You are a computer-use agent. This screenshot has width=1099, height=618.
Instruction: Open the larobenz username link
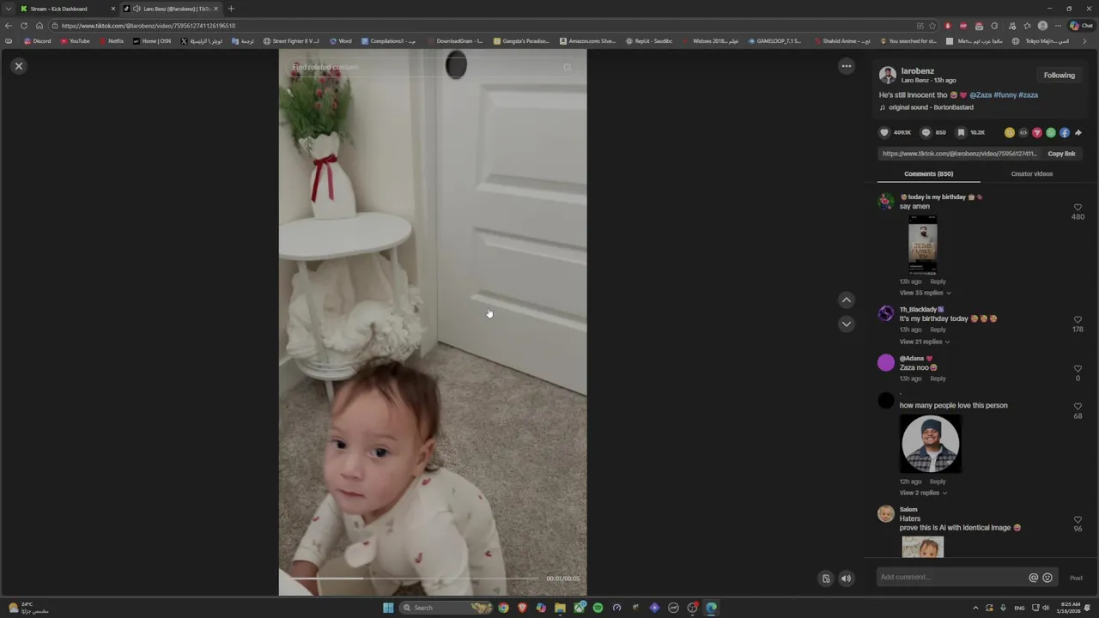coord(917,71)
